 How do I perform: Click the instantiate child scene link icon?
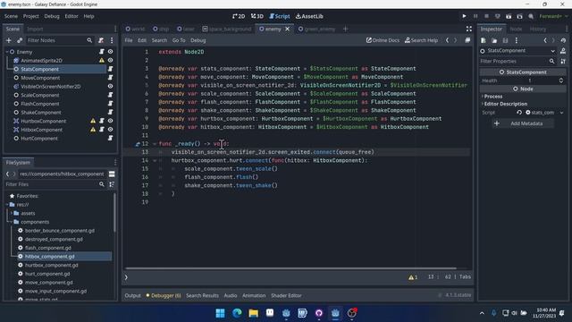[x=20, y=40]
